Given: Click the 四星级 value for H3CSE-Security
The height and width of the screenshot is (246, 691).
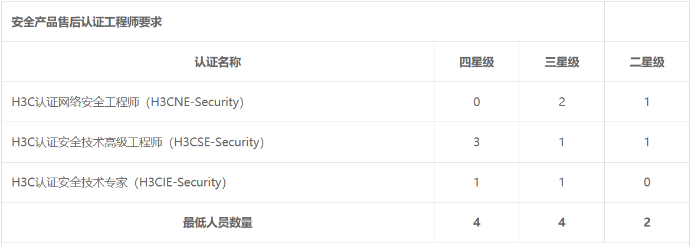Looking at the screenshot, I should click(x=476, y=142).
